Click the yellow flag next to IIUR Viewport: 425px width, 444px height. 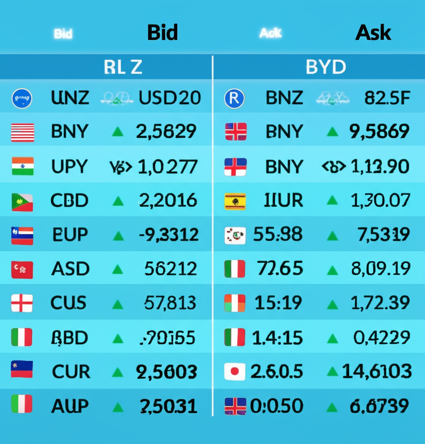[x=235, y=202]
